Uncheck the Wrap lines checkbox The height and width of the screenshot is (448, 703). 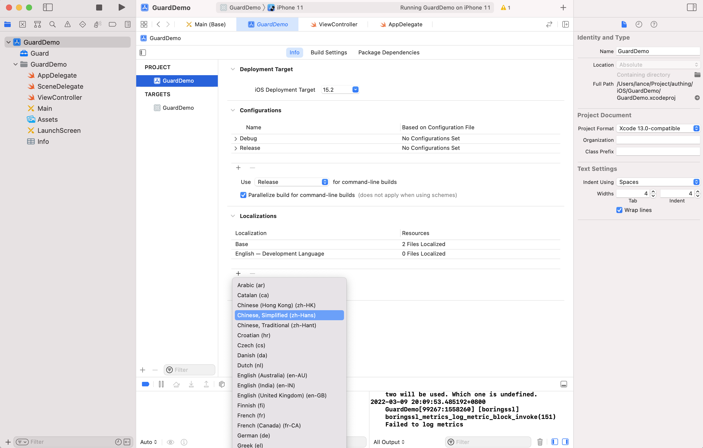(x=619, y=210)
